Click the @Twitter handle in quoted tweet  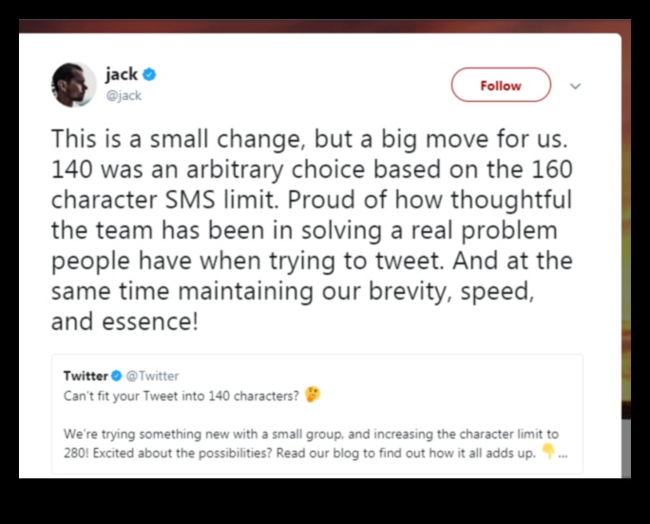click(x=152, y=376)
